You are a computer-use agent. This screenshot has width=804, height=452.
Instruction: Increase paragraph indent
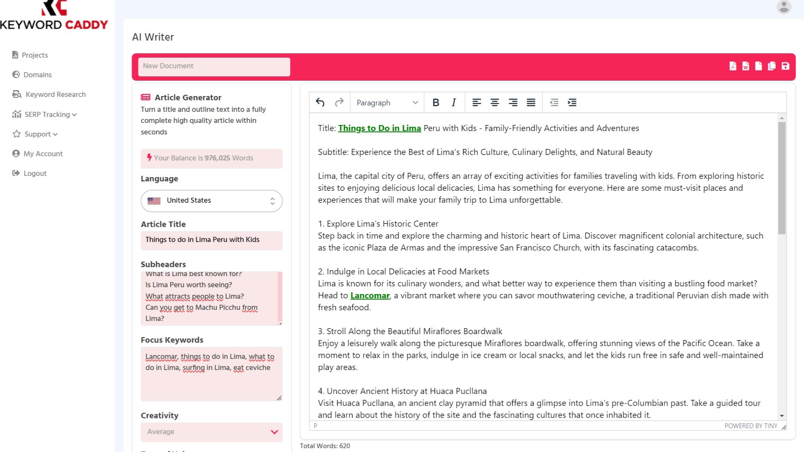(572, 102)
